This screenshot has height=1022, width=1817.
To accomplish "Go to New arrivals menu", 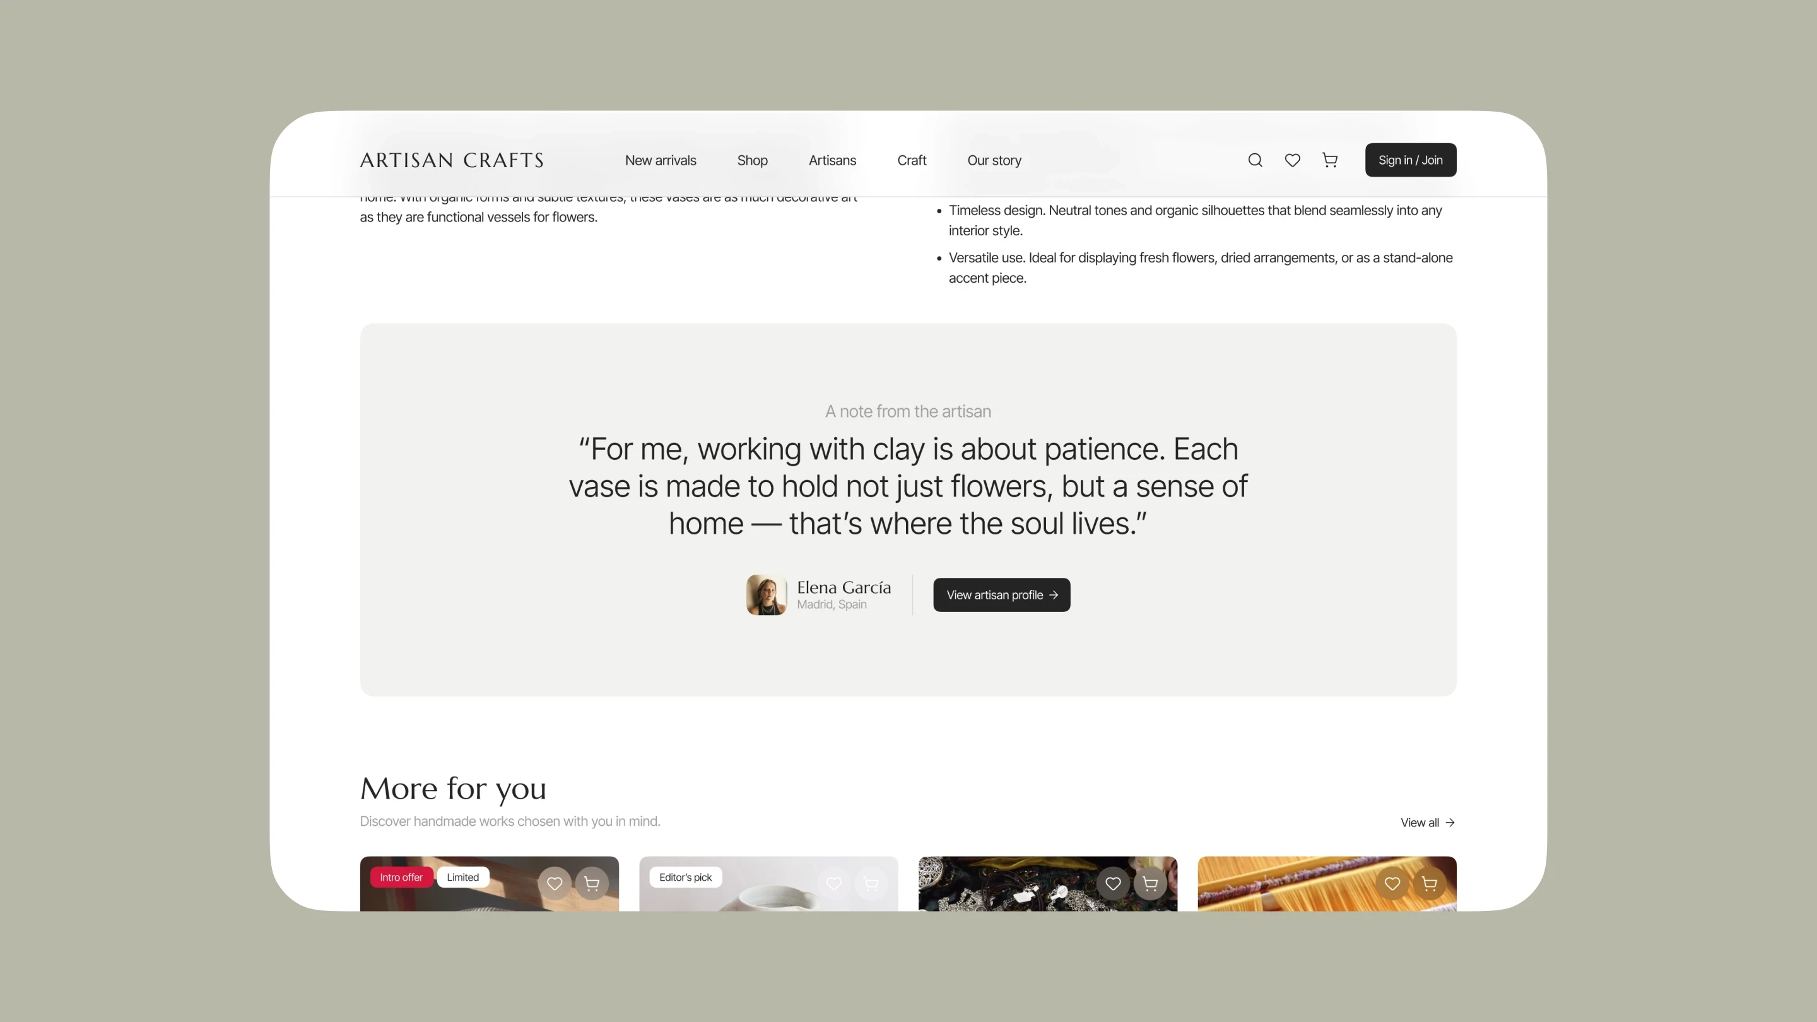I will 660,160.
